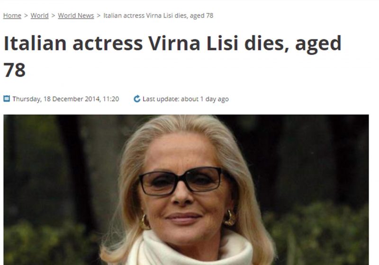Open the article's main photo
Screen dimensions: 379x265
pyautogui.click(x=186, y=190)
